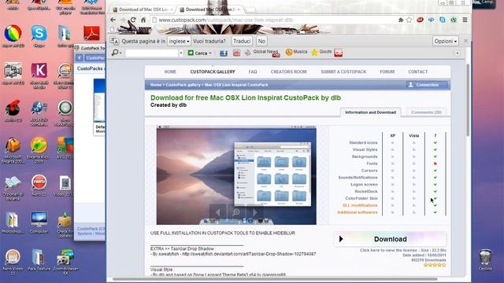Click the Traduci button

pos(242,41)
